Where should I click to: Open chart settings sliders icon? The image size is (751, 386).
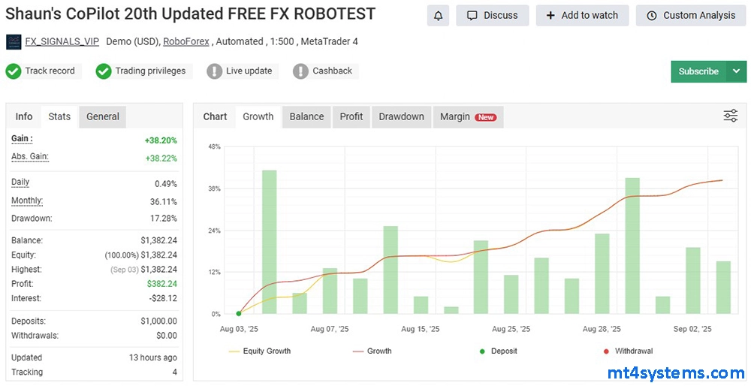coord(730,116)
